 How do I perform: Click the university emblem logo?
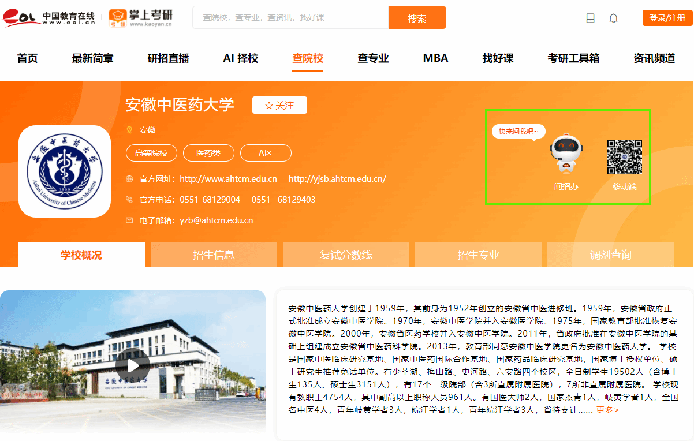point(65,171)
